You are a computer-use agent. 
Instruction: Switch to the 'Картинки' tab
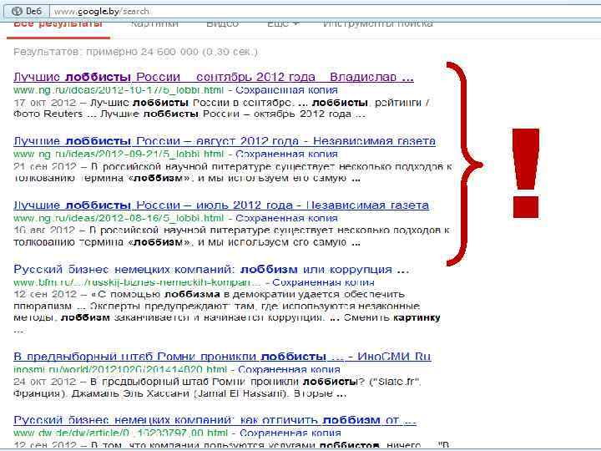(154, 23)
